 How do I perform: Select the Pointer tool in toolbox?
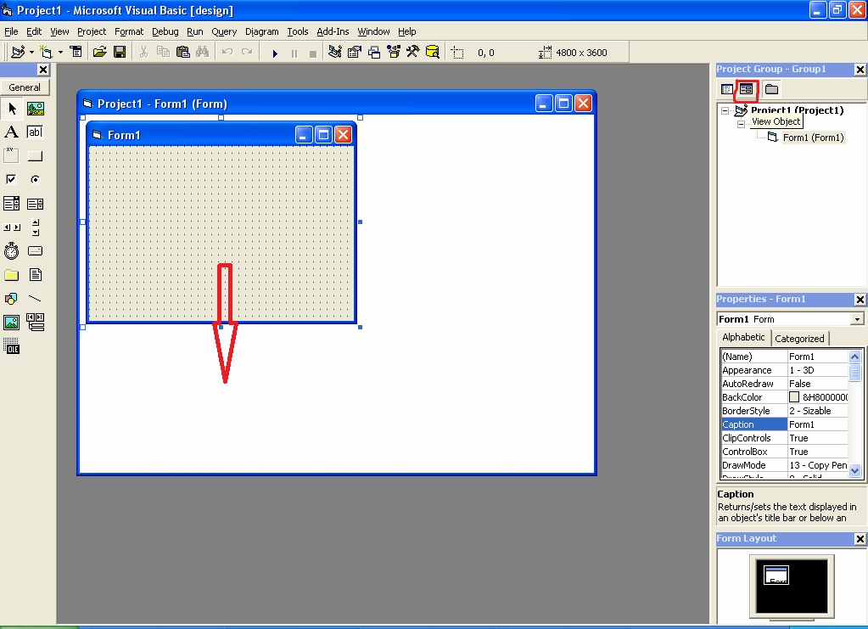point(12,109)
